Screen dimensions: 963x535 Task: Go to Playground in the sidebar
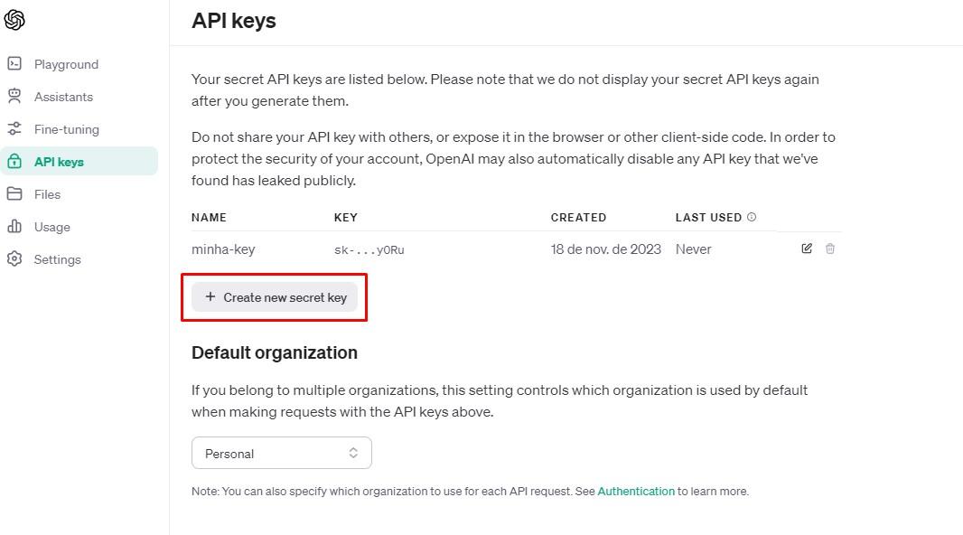pos(66,64)
